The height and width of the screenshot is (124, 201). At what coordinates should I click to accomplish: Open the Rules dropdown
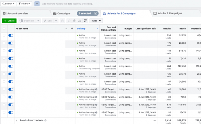pos(96,21)
